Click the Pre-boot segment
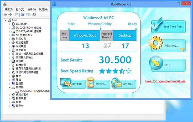Viewport: 193px width, 122px height. point(64,35)
